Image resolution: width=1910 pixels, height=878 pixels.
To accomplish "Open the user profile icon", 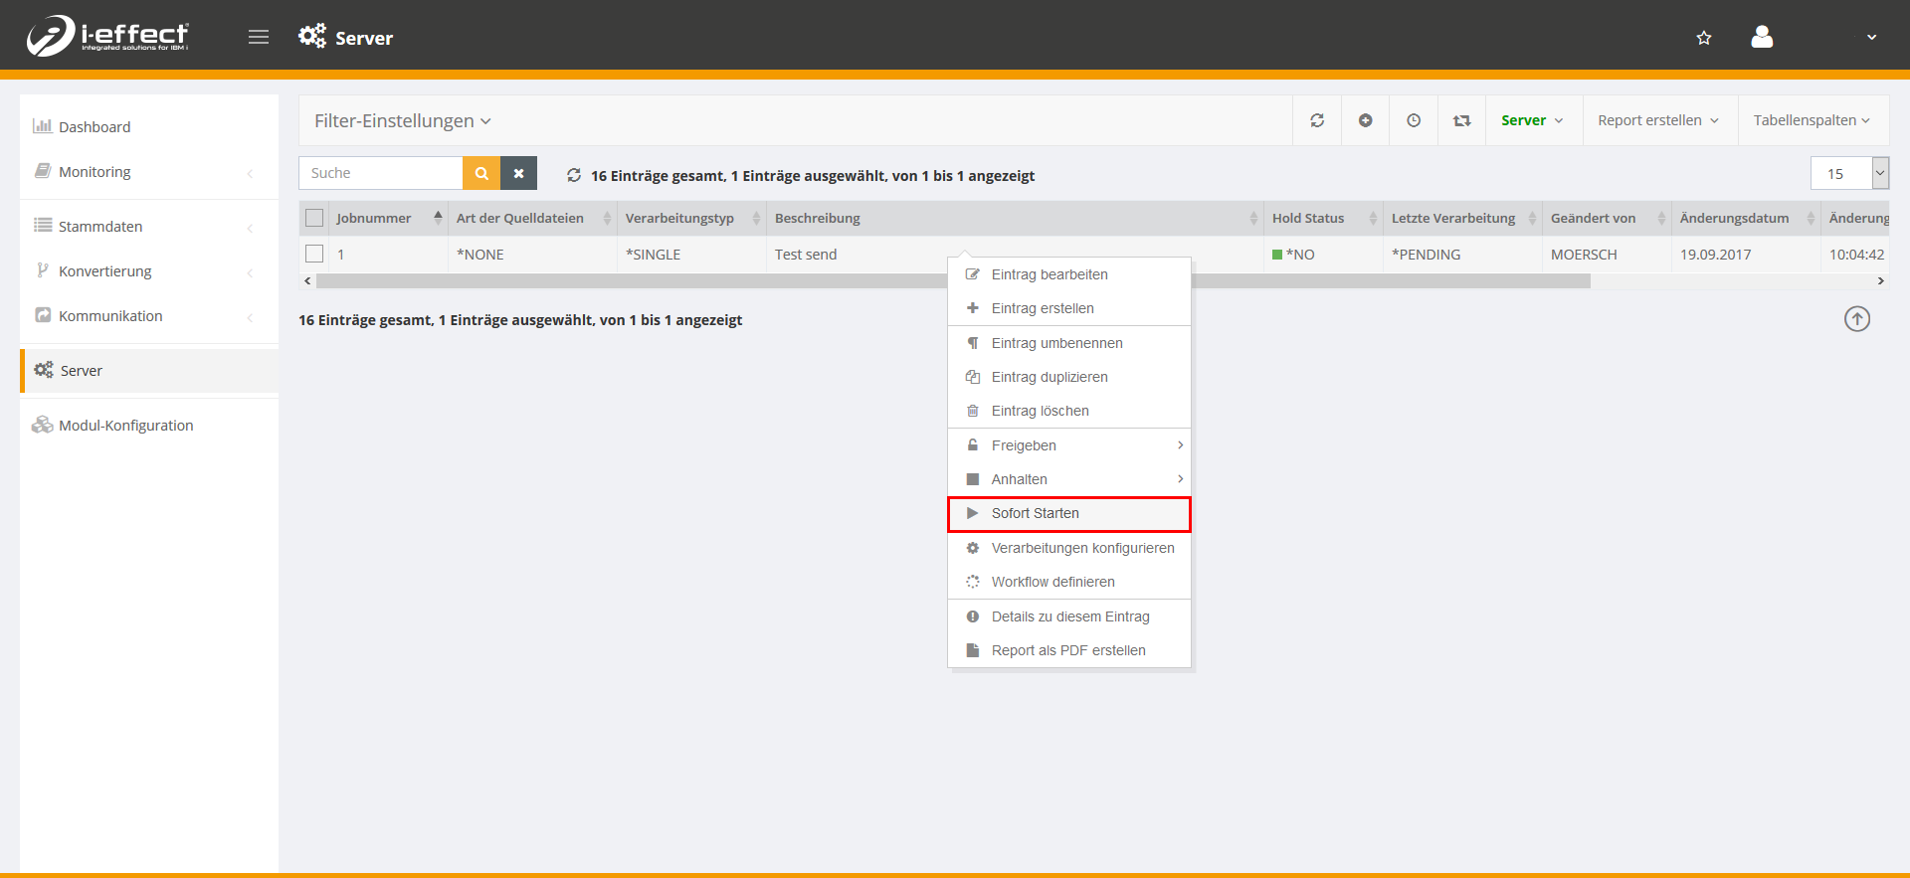I will pos(1762,38).
